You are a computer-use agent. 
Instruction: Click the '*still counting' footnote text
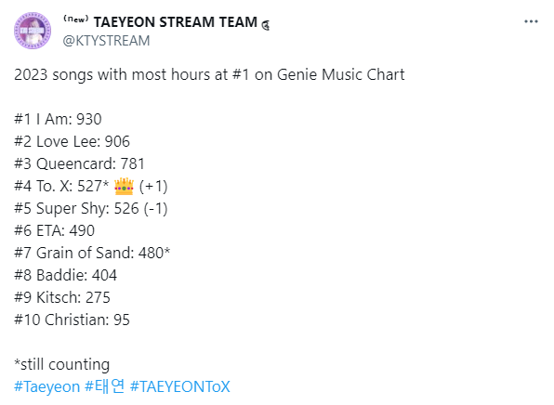click(62, 365)
